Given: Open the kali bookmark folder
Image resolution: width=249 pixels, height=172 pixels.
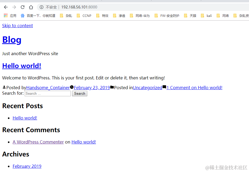Looking at the screenshot, I should 206,16.
